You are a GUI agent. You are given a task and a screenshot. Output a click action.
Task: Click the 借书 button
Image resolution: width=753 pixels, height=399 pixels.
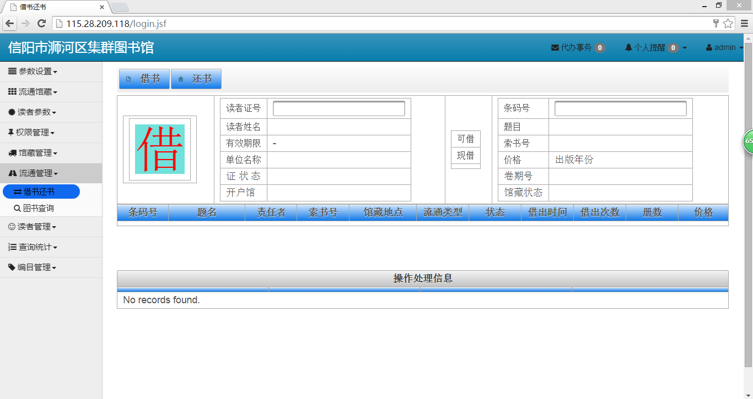point(144,79)
